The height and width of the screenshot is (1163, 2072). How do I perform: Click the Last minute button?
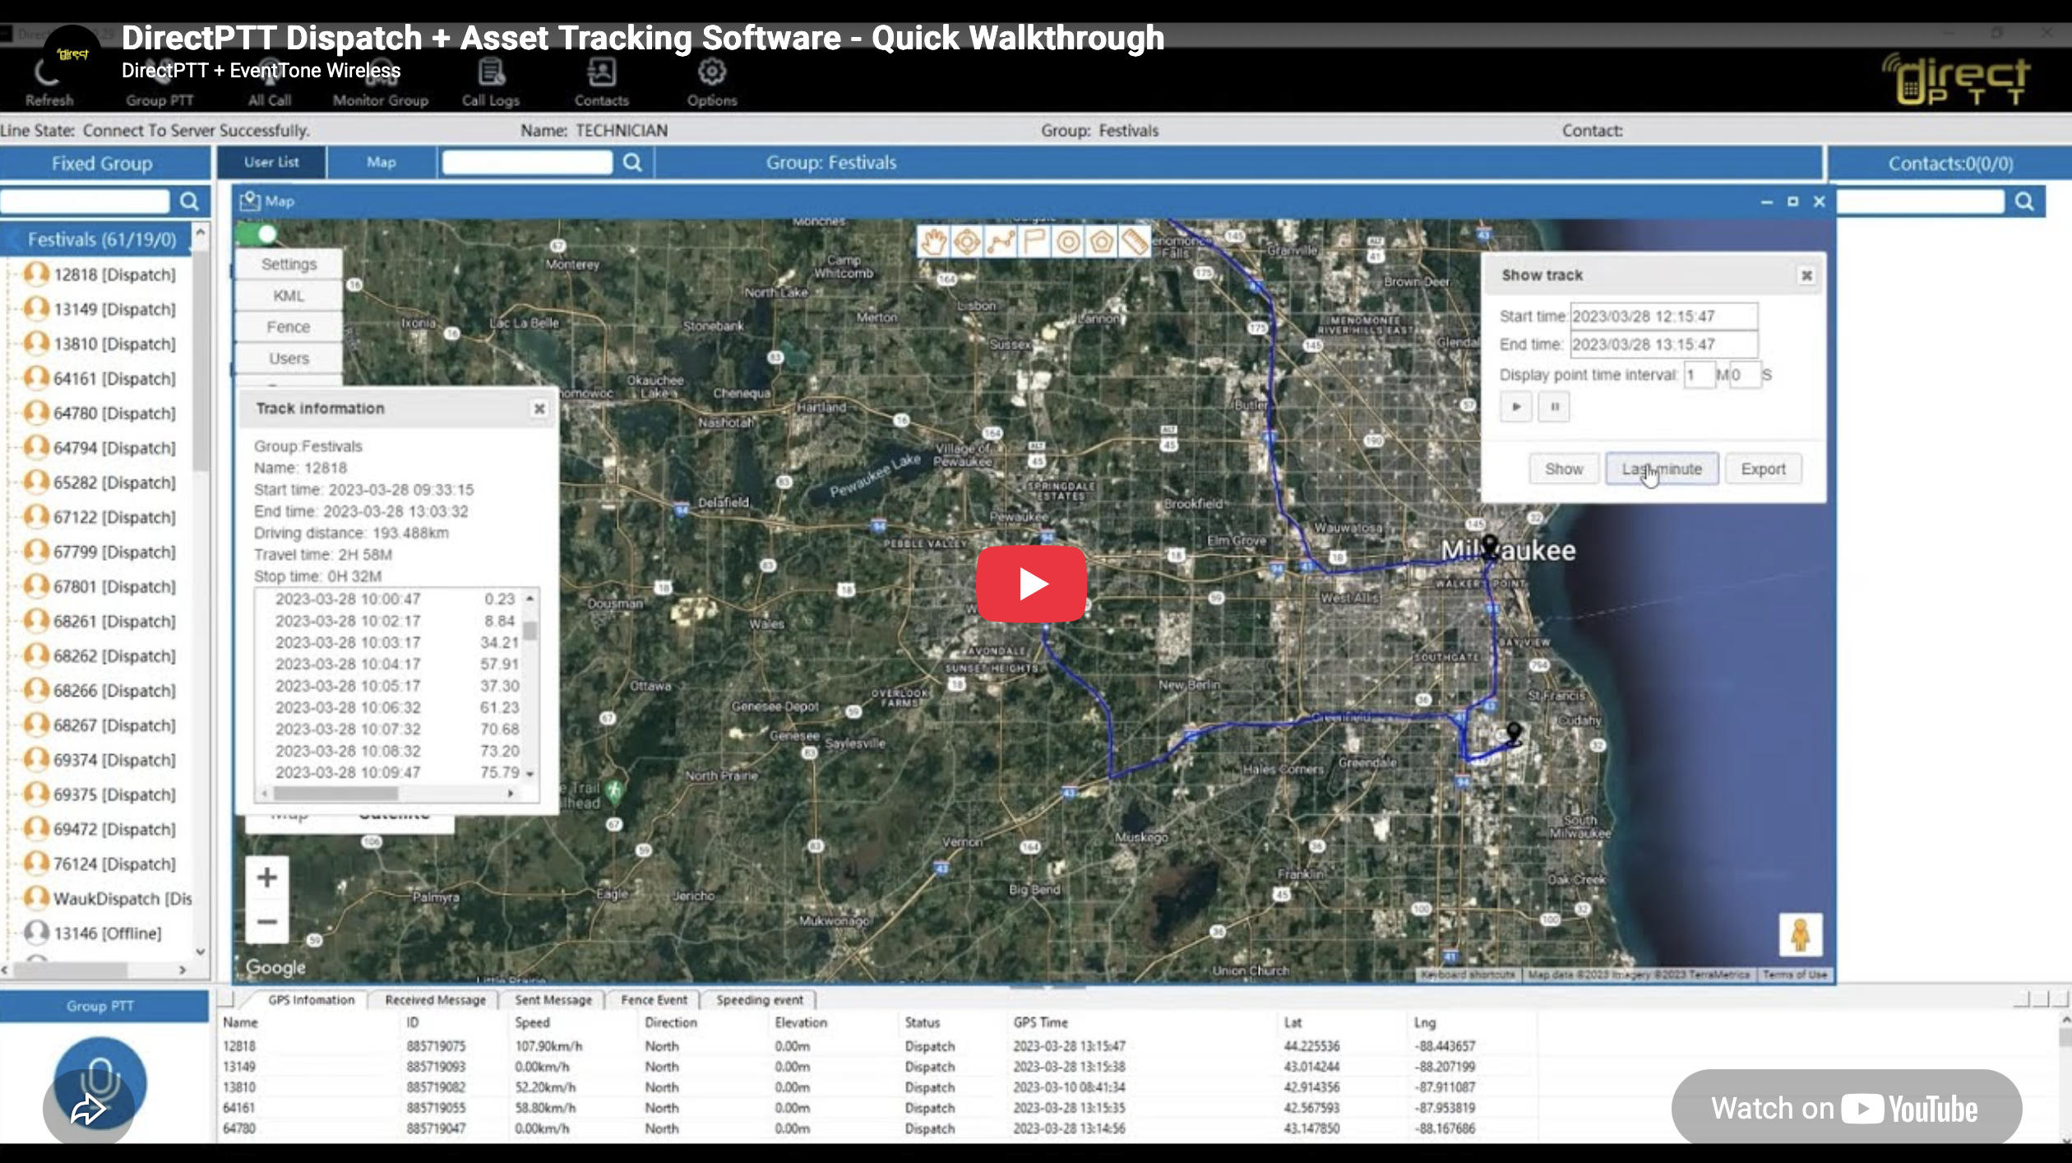pyautogui.click(x=1662, y=469)
